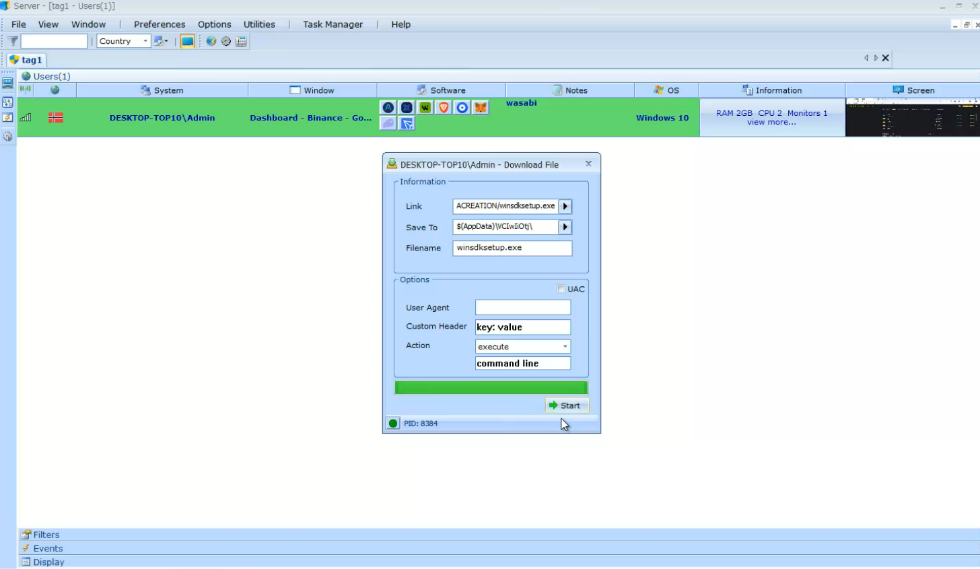
Task: Click the second left sidebar icon below monitor
Action: click(x=7, y=102)
